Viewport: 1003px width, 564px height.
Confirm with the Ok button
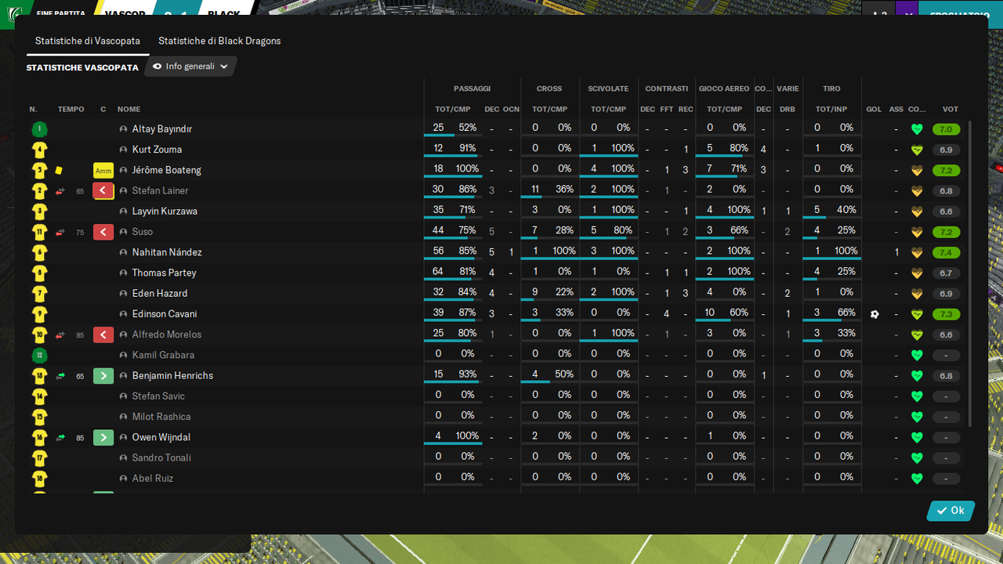tap(950, 511)
